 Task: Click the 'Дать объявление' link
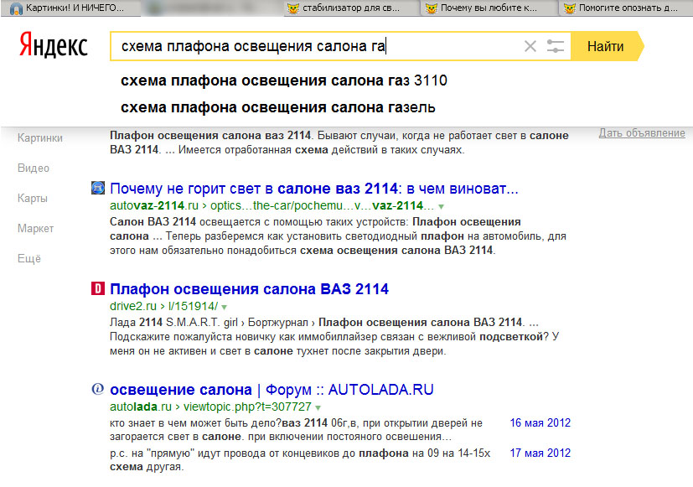[642, 133]
